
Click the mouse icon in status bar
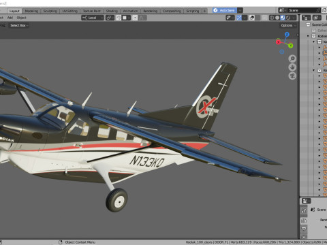[x=61, y=242]
